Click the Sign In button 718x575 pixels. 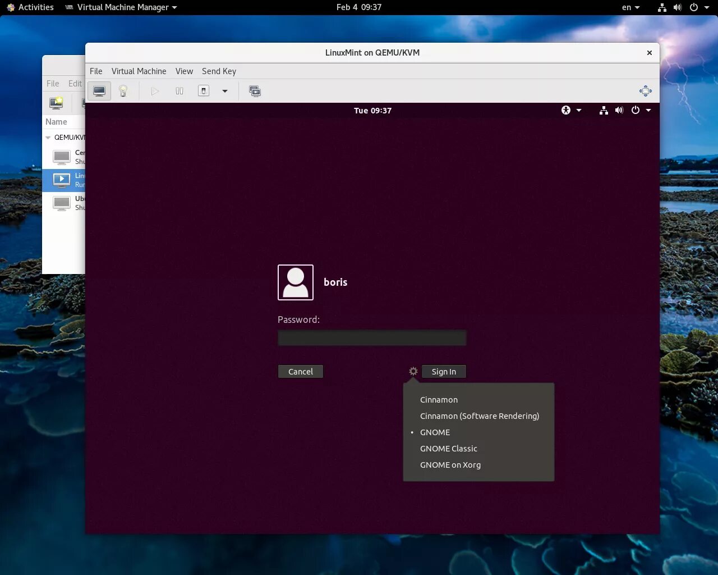pyautogui.click(x=444, y=372)
